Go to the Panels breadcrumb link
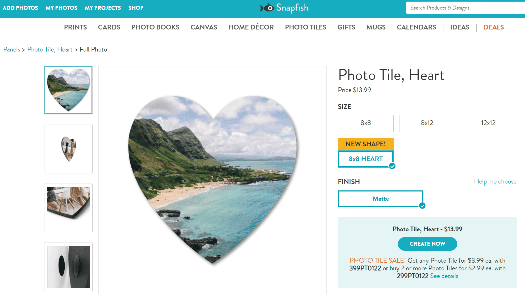The image size is (525, 294). point(12,50)
